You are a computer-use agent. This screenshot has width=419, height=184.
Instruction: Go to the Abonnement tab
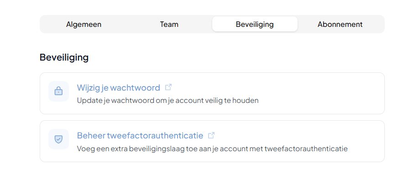point(340,24)
